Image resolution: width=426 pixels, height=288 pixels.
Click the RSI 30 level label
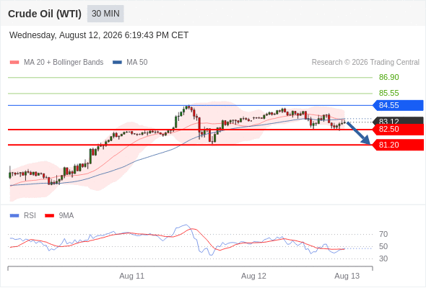[383, 258]
